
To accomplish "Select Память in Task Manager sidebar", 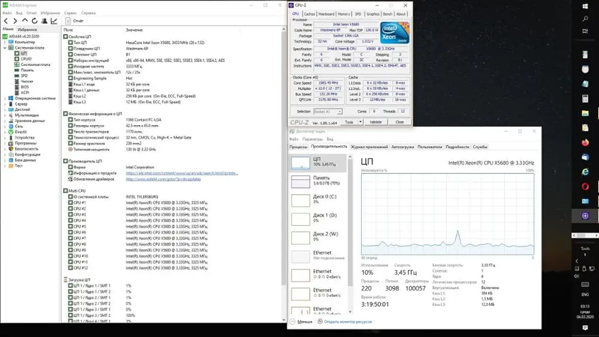I will click(318, 181).
